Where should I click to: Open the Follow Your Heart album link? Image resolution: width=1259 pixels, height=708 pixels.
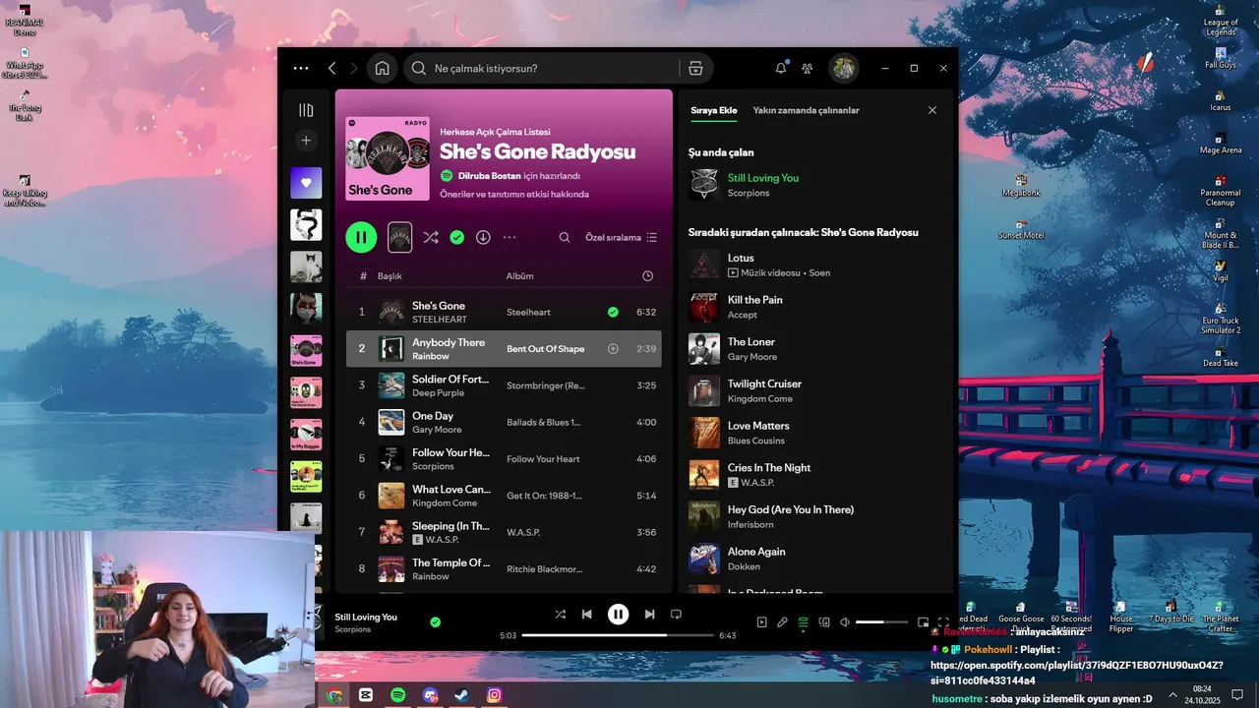543,459
